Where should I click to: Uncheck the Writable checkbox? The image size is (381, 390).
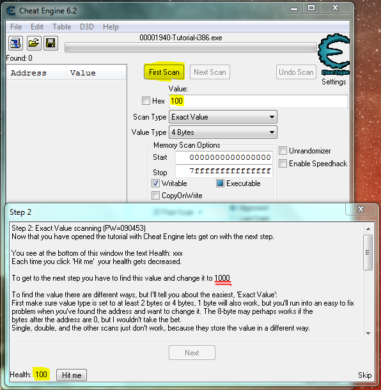pyautogui.click(x=156, y=183)
